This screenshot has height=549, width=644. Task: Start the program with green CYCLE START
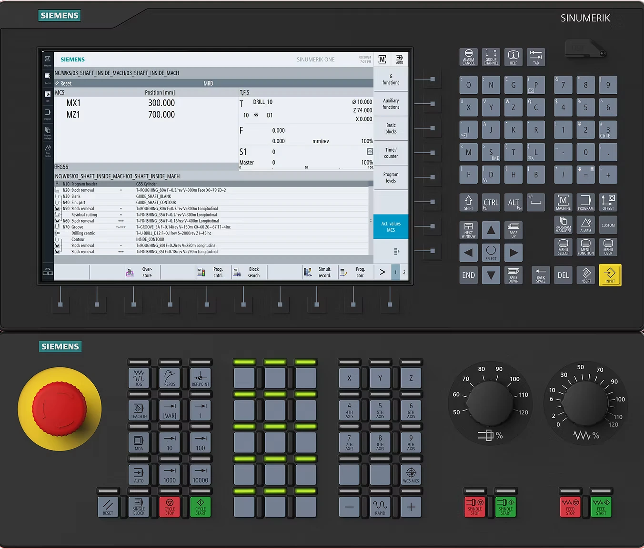pyautogui.click(x=201, y=507)
